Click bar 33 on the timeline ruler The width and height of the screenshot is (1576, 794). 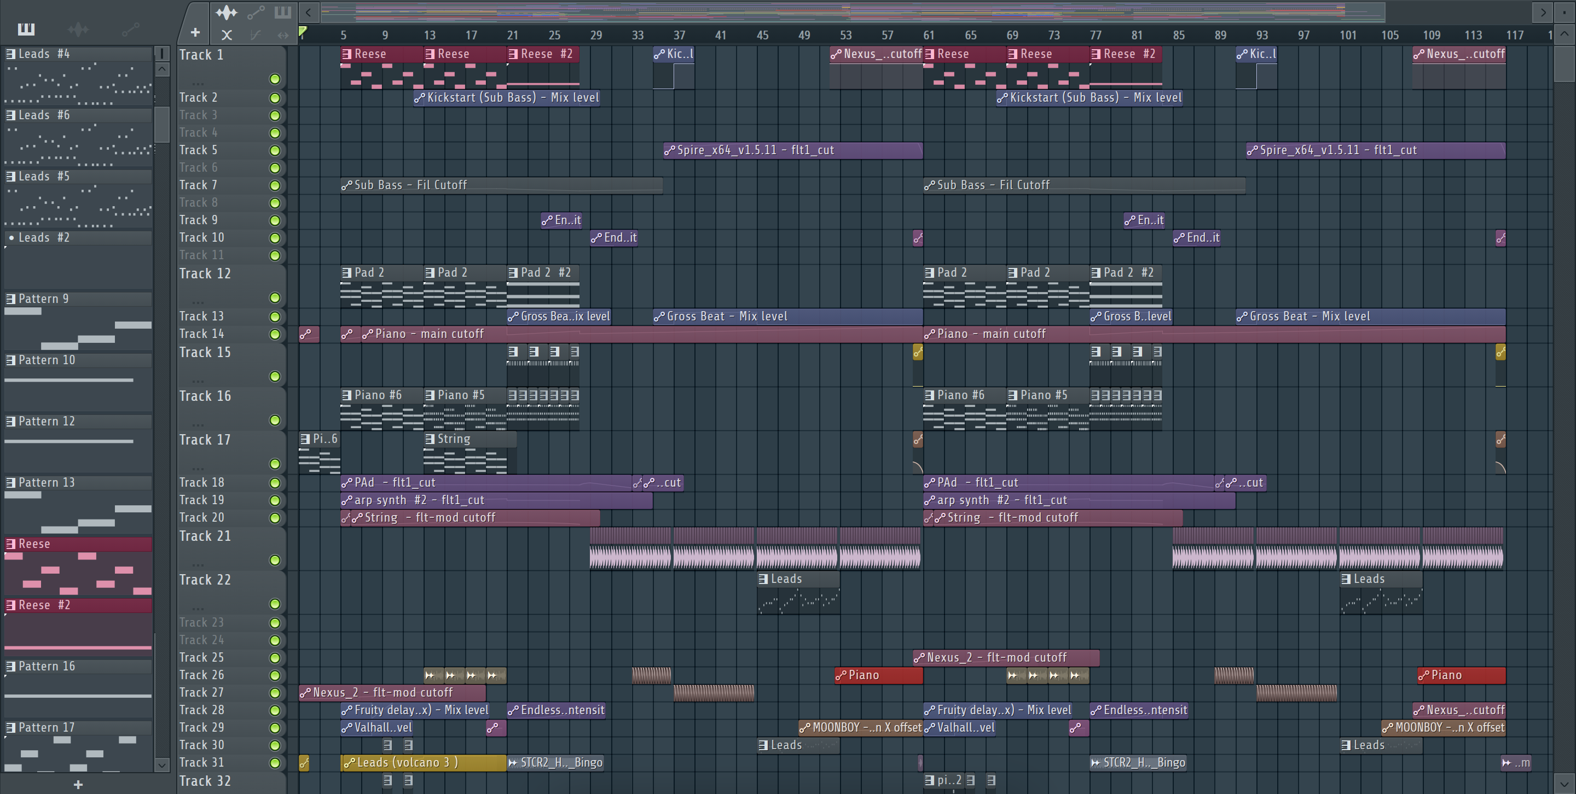638,36
